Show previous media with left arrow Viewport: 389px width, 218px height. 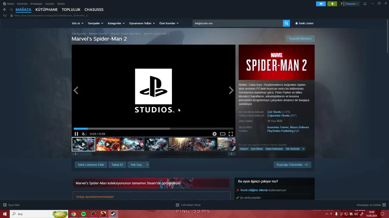76,90
